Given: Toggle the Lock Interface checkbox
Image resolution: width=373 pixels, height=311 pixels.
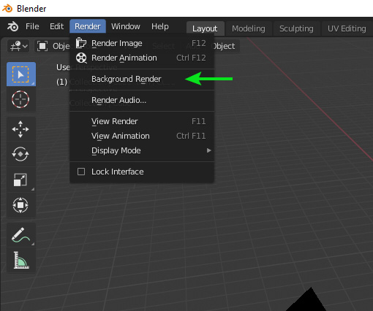Looking at the screenshot, I should pos(81,172).
